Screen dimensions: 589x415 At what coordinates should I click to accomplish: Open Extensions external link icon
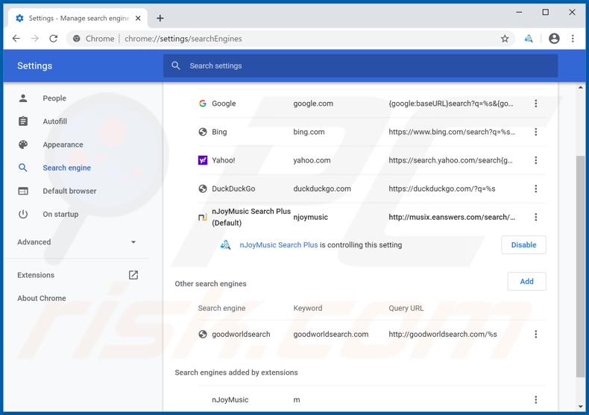tap(133, 275)
